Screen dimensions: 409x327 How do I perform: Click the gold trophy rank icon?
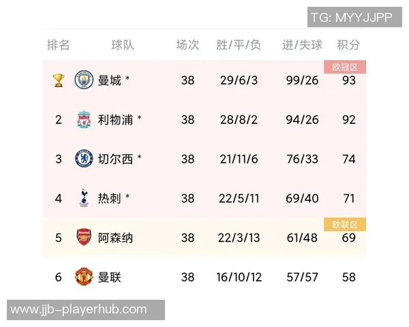point(58,80)
